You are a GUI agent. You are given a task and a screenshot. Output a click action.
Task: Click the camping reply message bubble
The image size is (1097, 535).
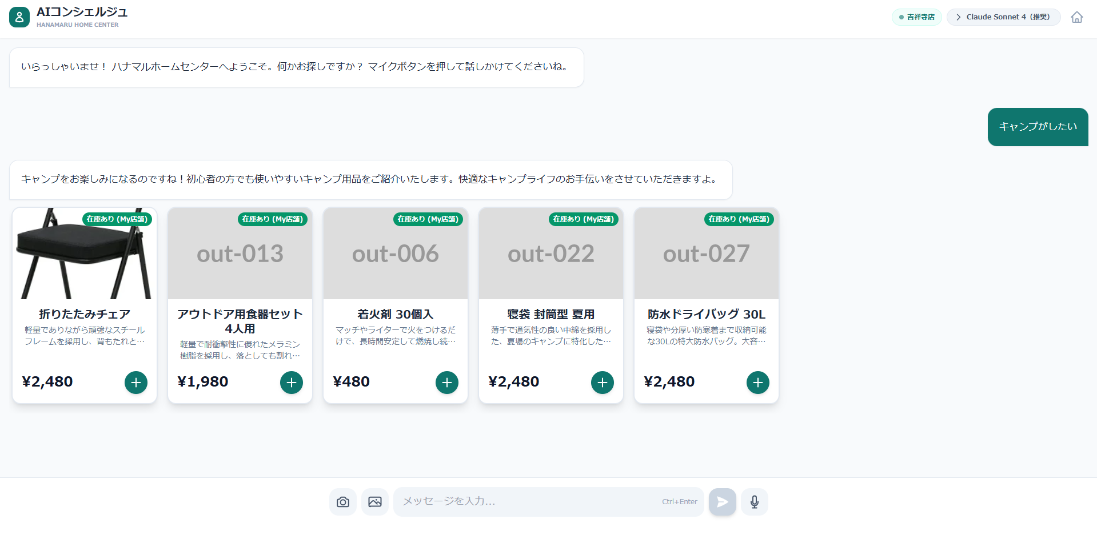[371, 180]
